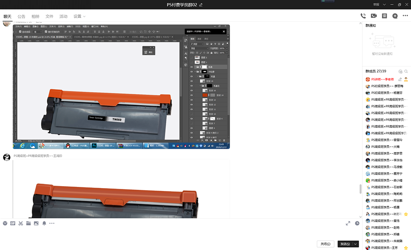Switch to the 公告 tab
This screenshot has width=411, height=250.
click(x=21, y=16)
